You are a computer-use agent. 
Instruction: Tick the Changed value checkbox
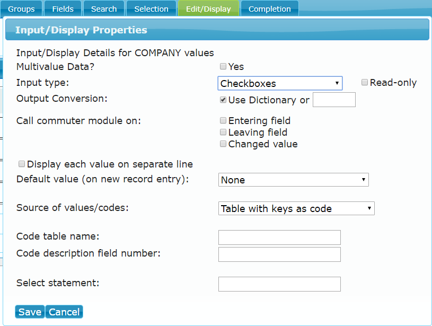tap(223, 144)
